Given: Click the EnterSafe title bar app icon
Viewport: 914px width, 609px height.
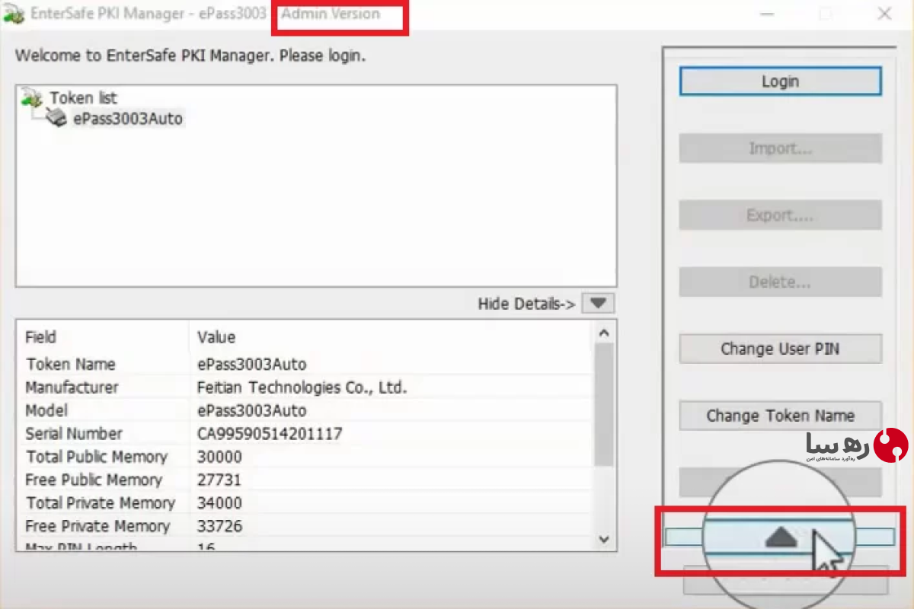Looking at the screenshot, I should (x=14, y=15).
